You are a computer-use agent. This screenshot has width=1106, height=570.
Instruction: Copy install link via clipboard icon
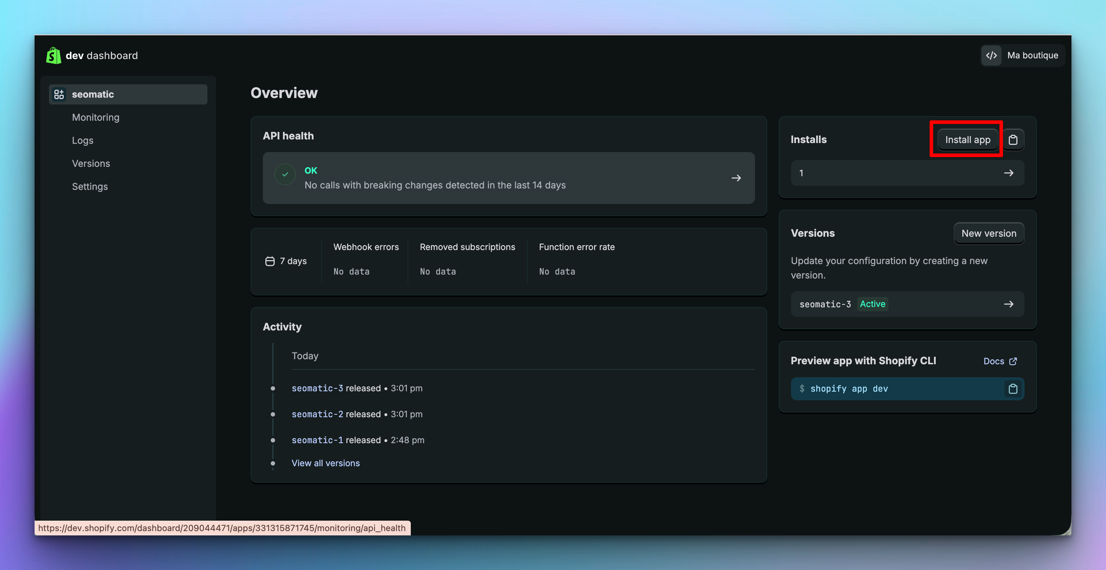(x=1013, y=139)
